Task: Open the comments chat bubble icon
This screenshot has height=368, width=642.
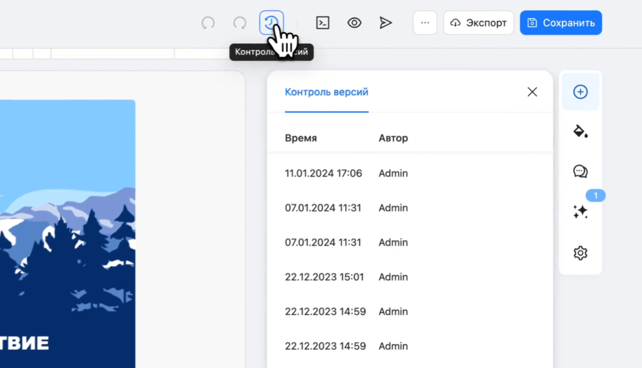Action: 580,171
